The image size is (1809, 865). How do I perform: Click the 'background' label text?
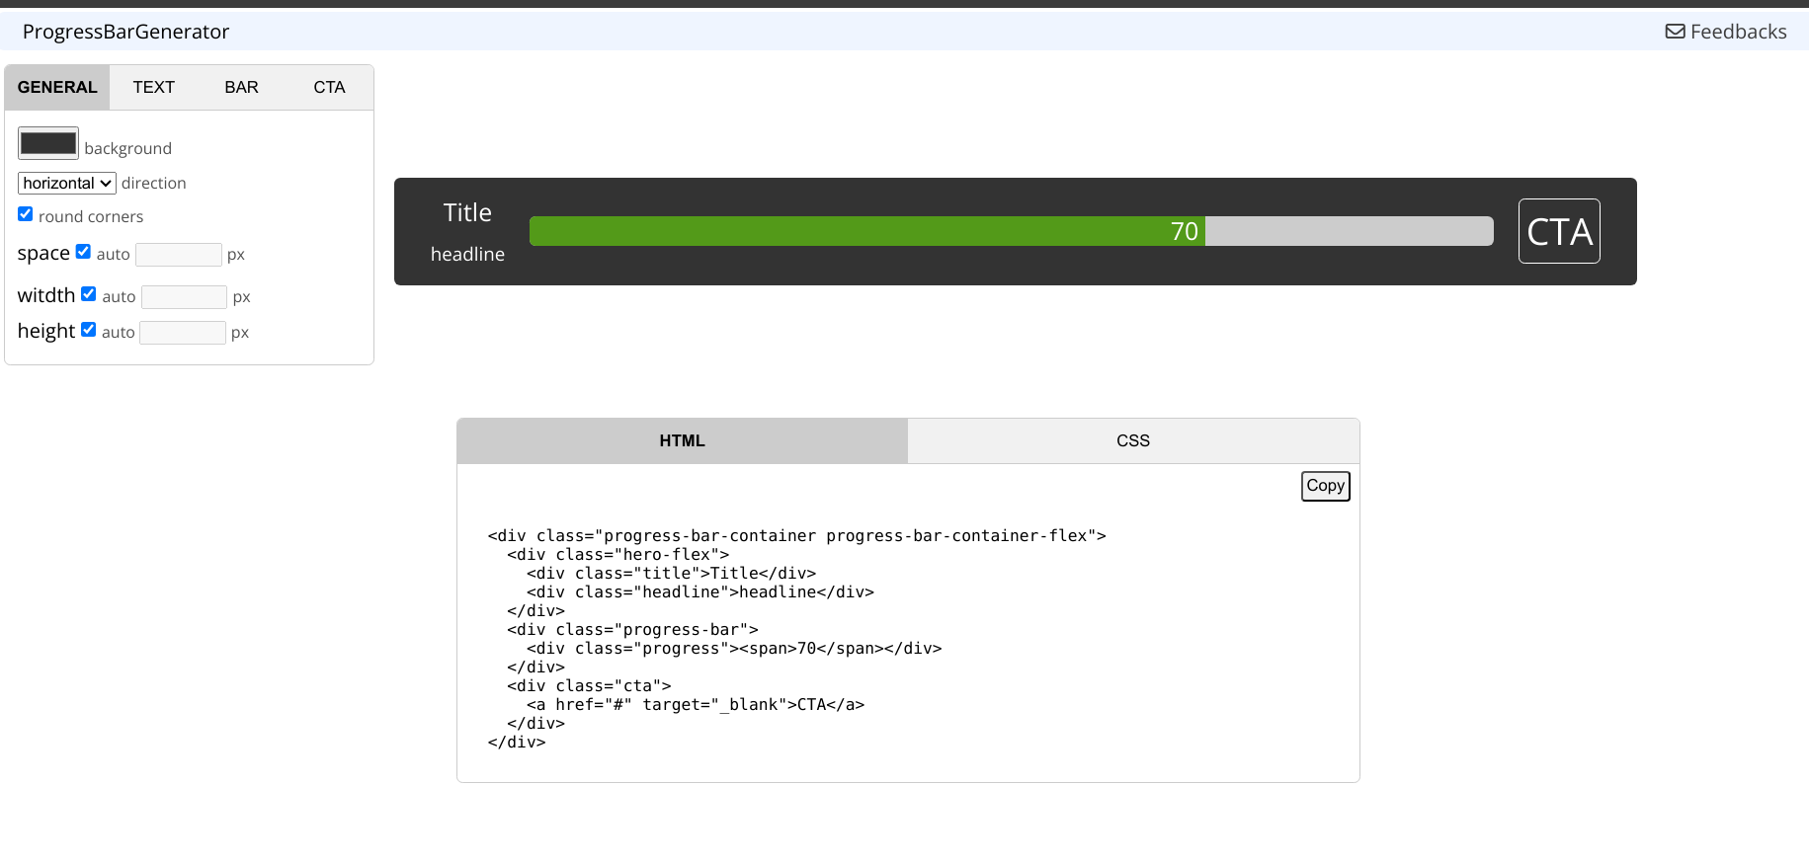(128, 148)
